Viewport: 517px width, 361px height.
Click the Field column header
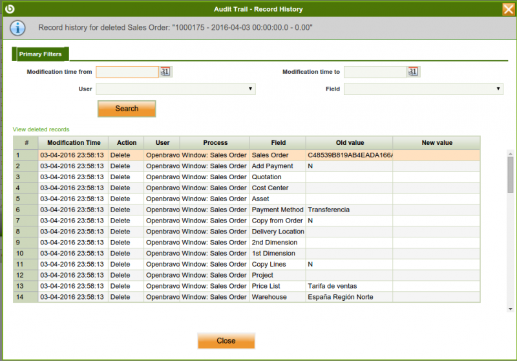(x=277, y=142)
